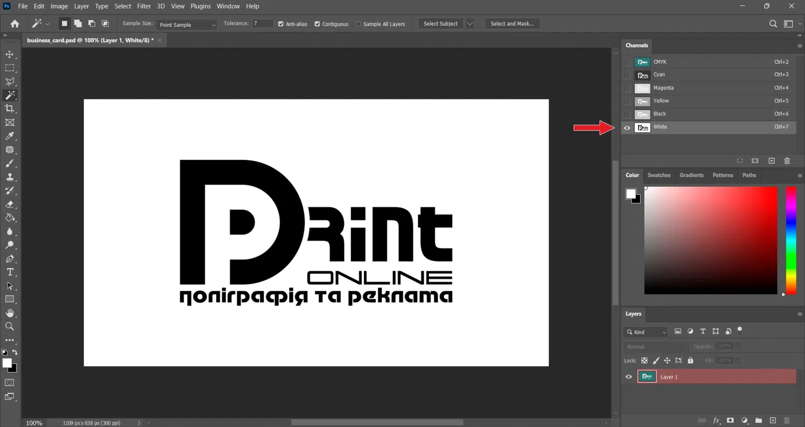Select the Crop tool in toolbar
Viewport: 805px width, 427px height.
click(10, 109)
